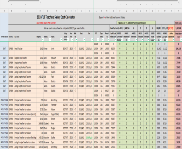182x149 pixels.
Task: Select the Forrester surname cell
Action: tap(57, 105)
